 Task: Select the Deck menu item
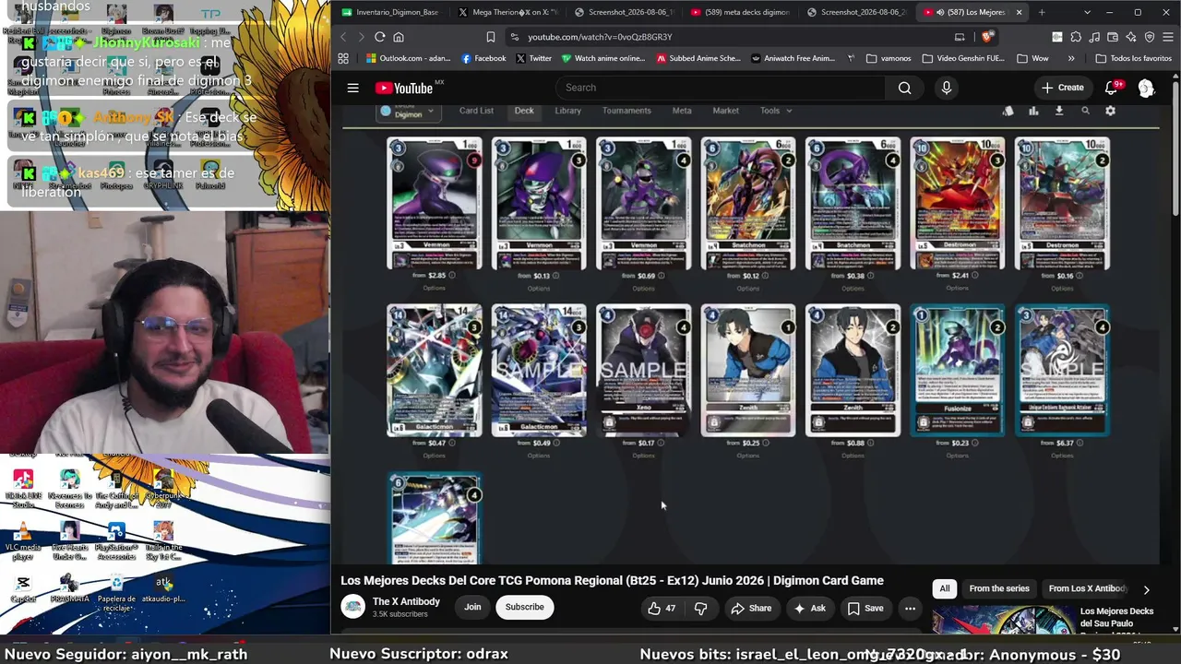coord(524,111)
